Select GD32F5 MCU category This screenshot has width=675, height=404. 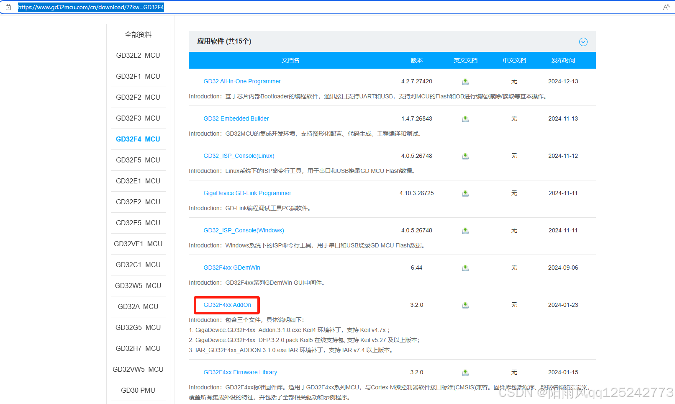point(138,160)
